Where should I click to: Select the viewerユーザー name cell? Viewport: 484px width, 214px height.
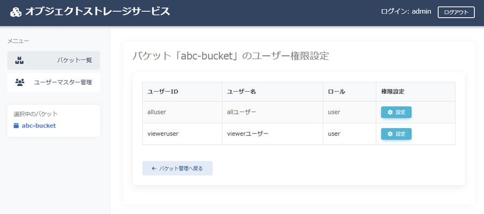(272, 134)
